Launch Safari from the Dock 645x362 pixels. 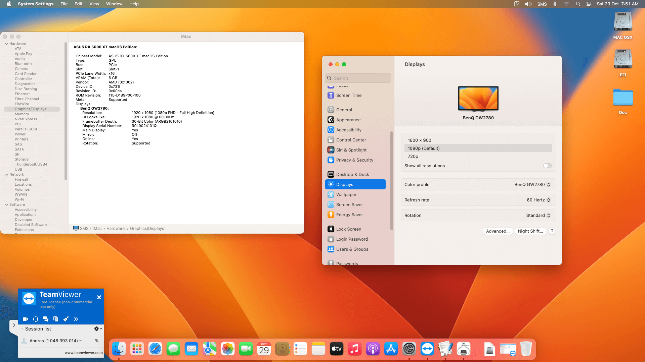[155, 349]
